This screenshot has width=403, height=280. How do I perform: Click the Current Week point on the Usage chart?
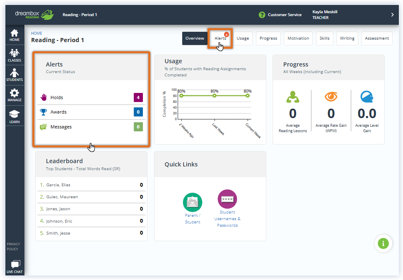tap(247, 95)
